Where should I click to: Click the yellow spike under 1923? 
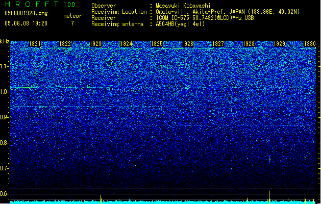(x=101, y=199)
